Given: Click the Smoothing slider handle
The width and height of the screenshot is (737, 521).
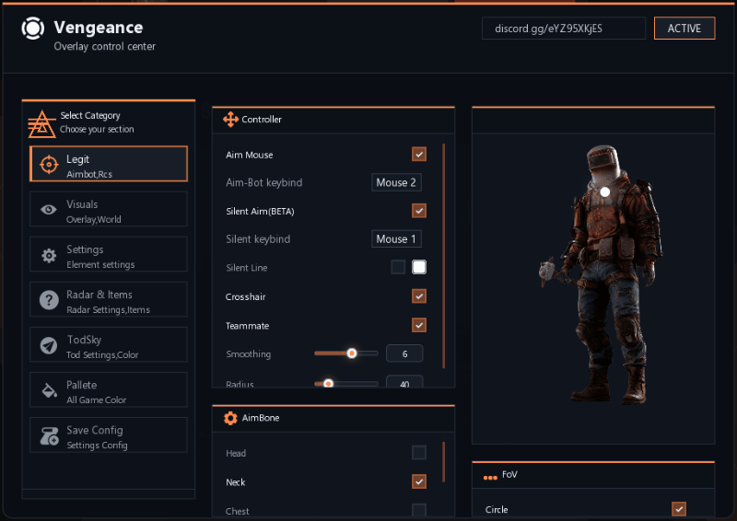Looking at the screenshot, I should pos(352,353).
